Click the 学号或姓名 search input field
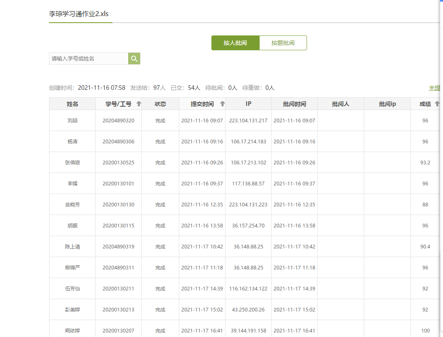Screen dimensions: 443x337 click(88, 59)
